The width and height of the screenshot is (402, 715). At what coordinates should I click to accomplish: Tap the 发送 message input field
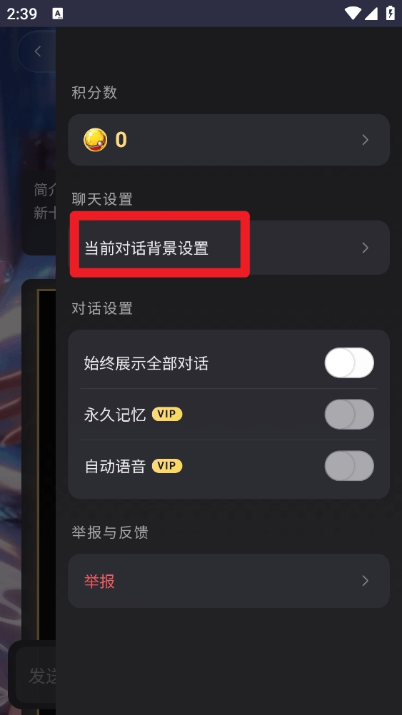pos(36,675)
